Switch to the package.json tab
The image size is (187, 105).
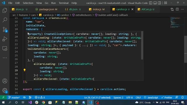click(46, 9)
